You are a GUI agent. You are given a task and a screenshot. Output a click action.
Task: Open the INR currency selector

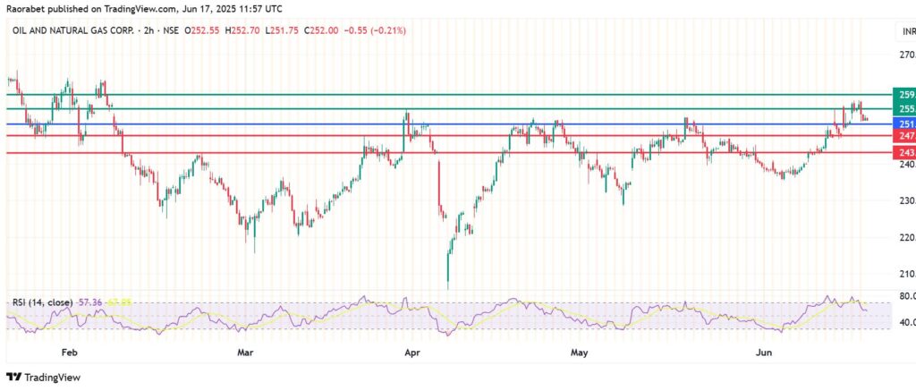905,33
